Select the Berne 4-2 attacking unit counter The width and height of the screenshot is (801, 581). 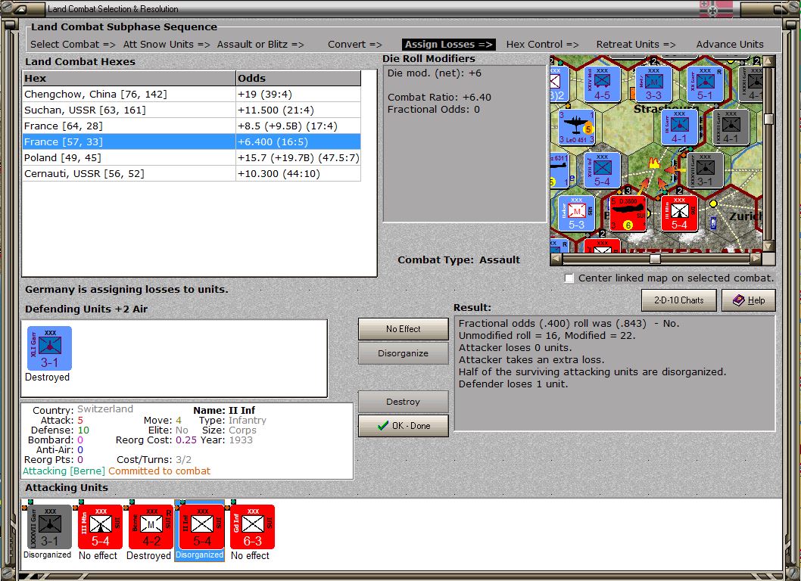pyautogui.click(x=151, y=527)
